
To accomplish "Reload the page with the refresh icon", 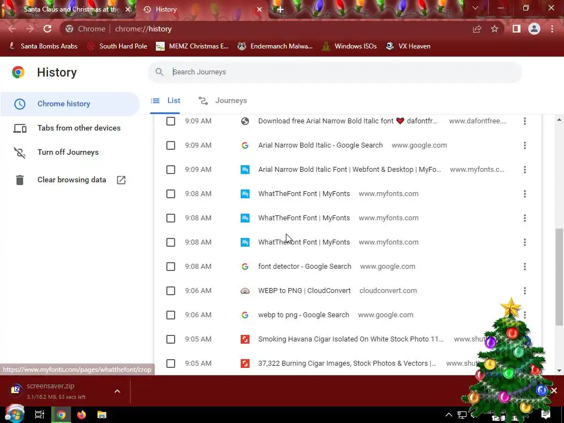I will 47,29.
